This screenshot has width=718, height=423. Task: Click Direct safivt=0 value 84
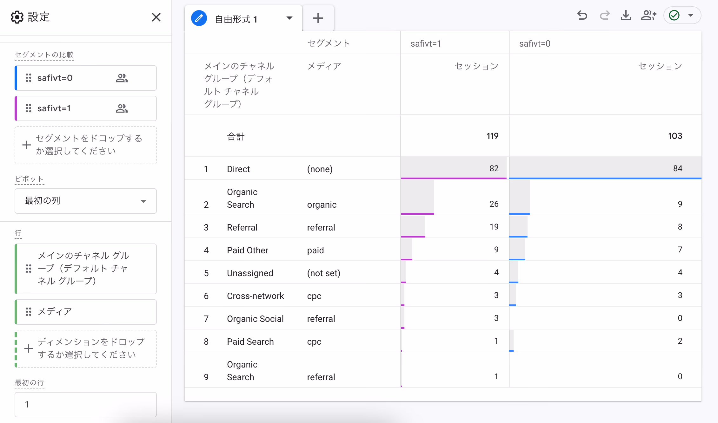(677, 168)
